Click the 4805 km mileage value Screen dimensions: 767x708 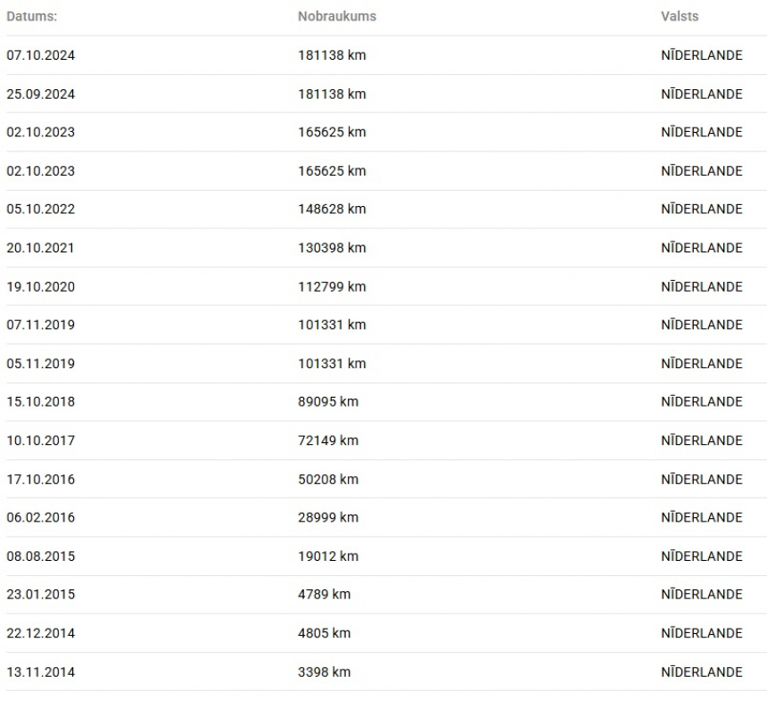pyautogui.click(x=325, y=633)
